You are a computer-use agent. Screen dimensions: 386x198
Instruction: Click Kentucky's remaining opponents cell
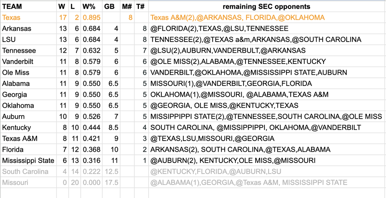pos(256,128)
